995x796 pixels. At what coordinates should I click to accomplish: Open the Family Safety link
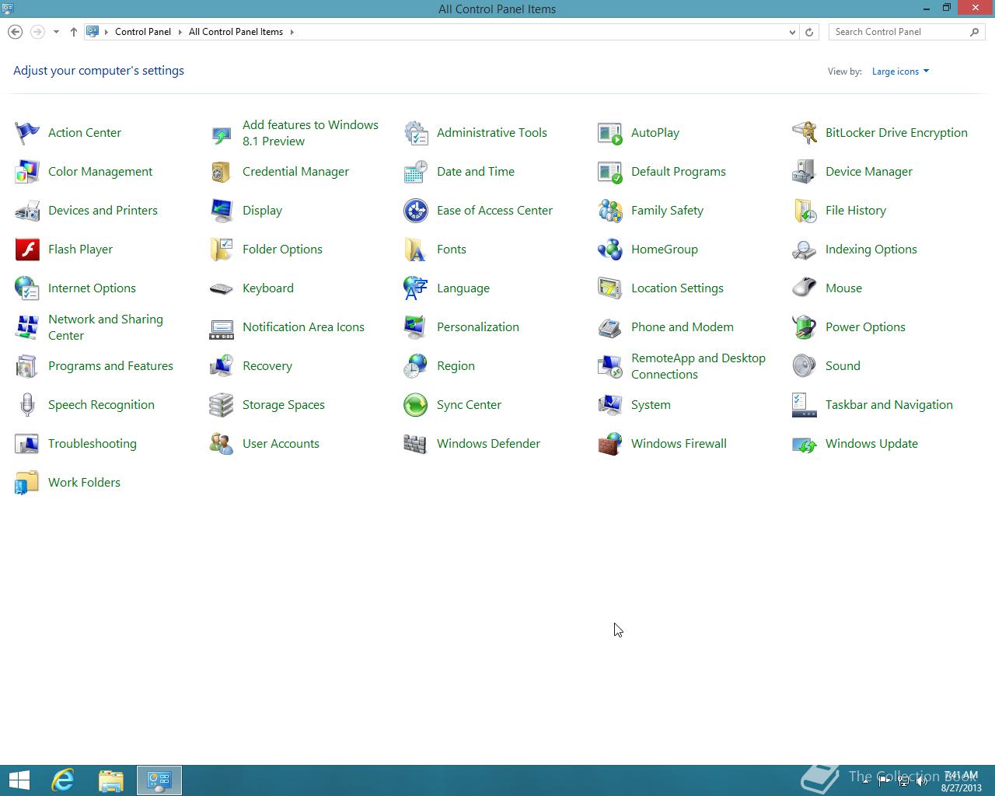(667, 211)
